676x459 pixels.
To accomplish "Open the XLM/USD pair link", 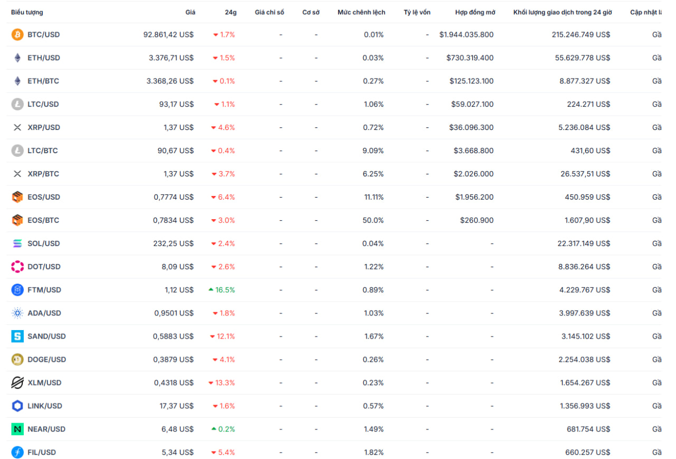I will tap(44, 383).
